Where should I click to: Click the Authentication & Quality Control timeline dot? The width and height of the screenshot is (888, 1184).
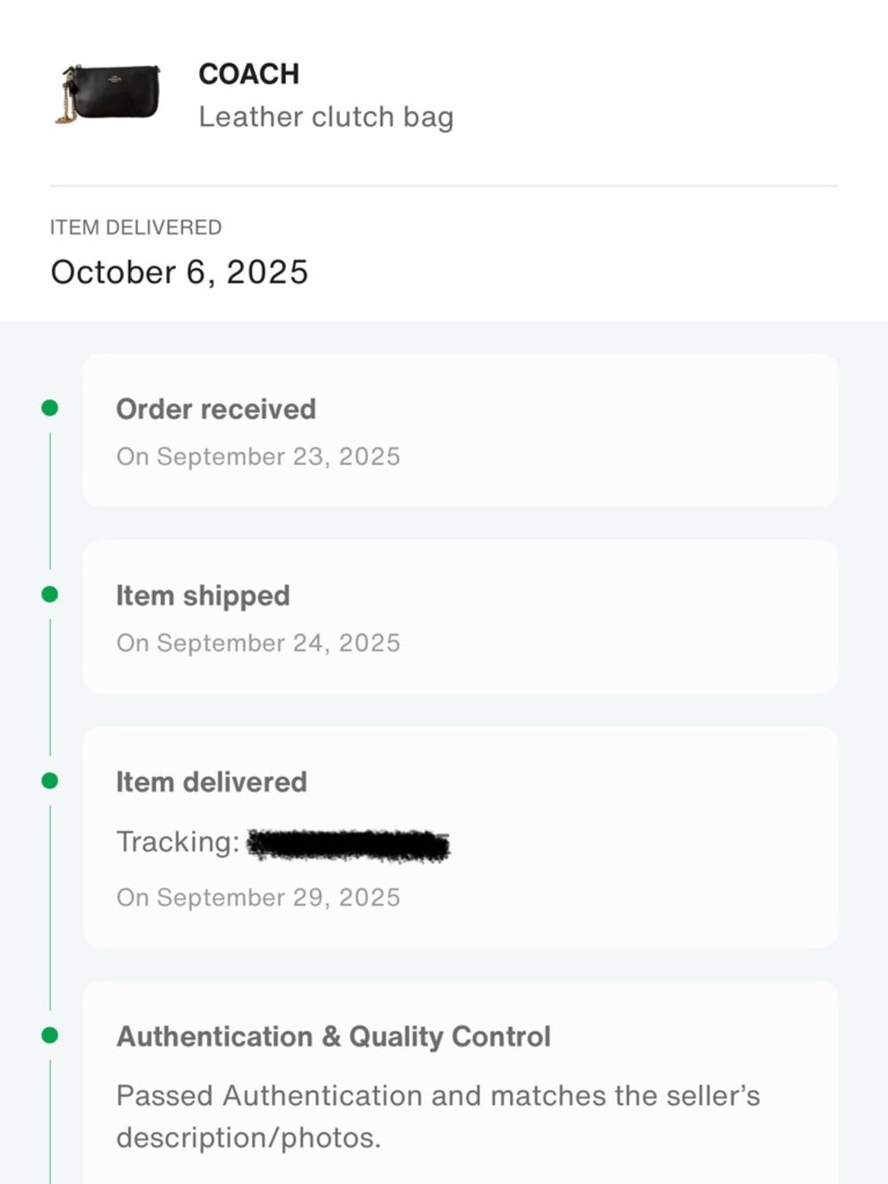point(50,1035)
